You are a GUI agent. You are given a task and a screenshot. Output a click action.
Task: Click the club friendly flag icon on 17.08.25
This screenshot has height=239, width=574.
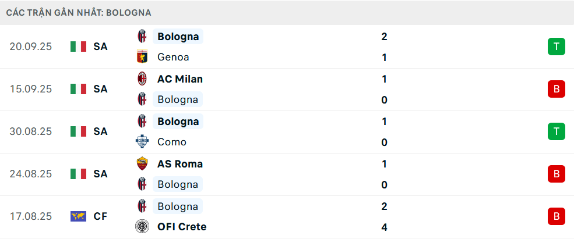coord(78,216)
